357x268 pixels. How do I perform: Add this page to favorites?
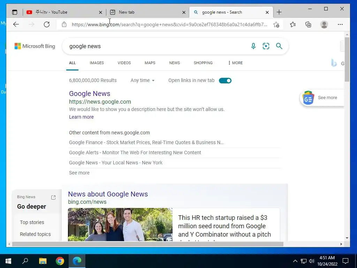pyautogui.click(x=276, y=25)
